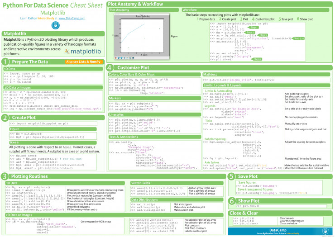Click the 'Plot Anatomy' subsection header
The height and width of the screenshot is (237, 335).
pos(144,10)
